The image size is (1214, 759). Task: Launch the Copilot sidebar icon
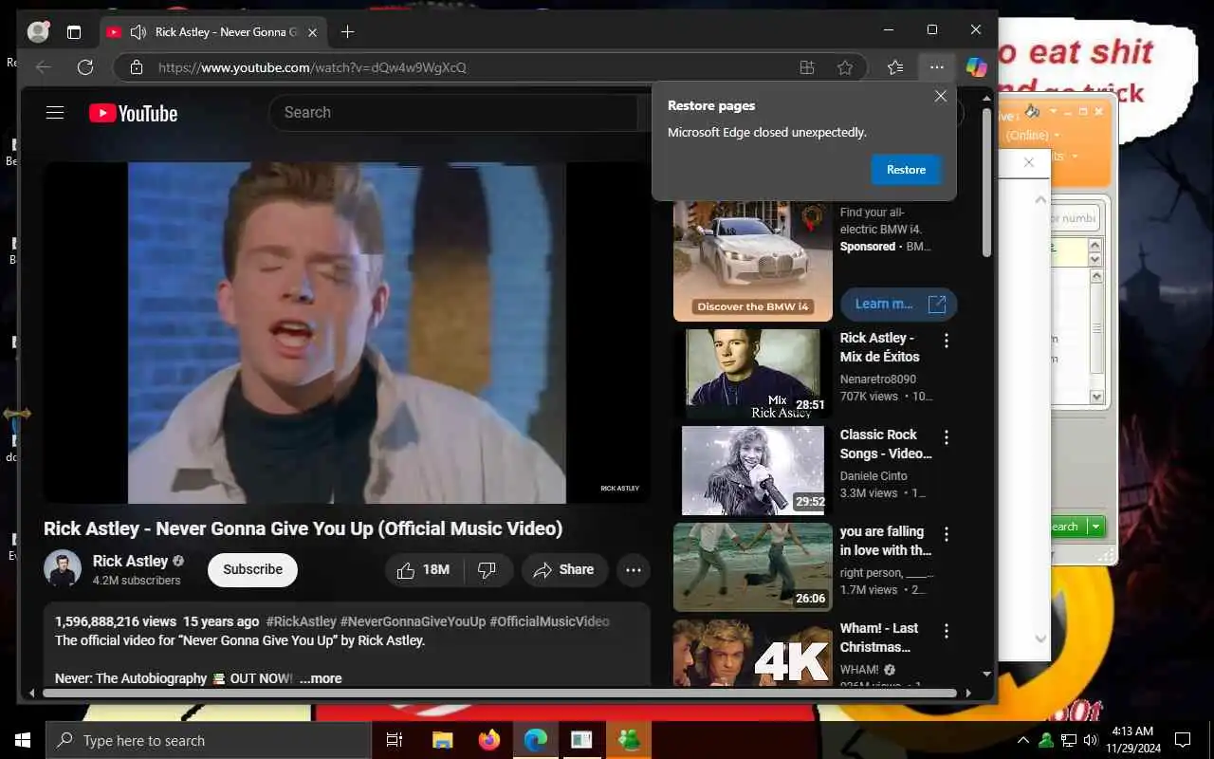(976, 67)
